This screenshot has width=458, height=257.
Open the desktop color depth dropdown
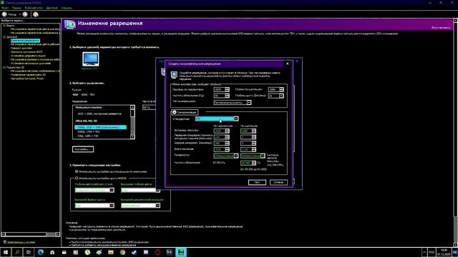coord(94,190)
